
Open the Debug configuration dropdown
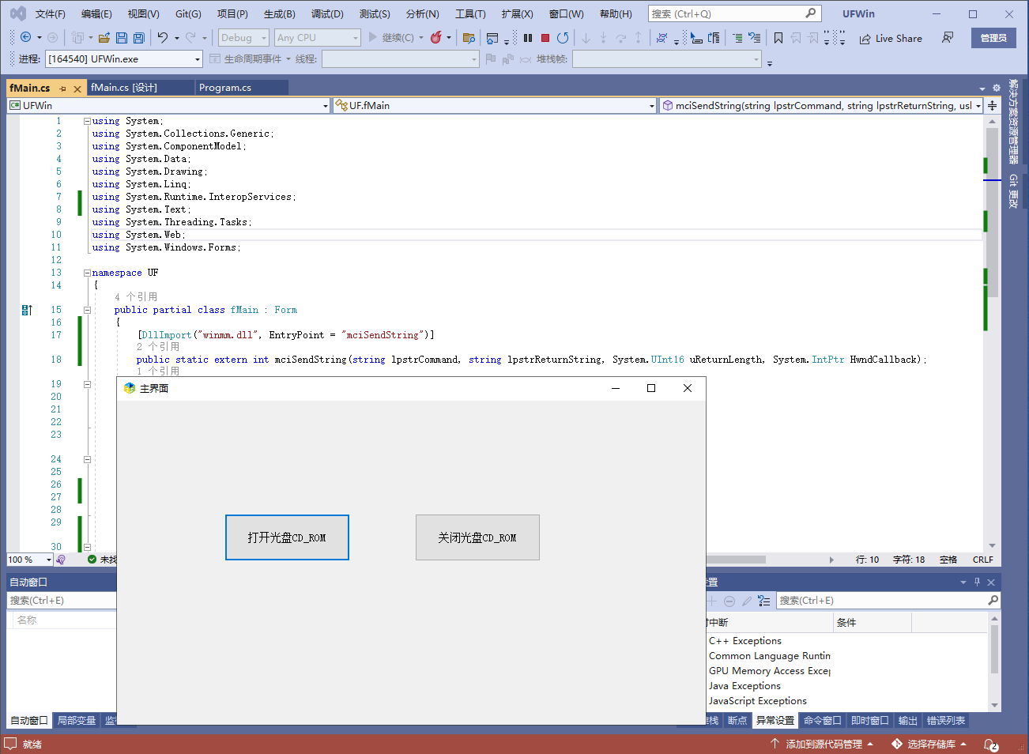(243, 37)
